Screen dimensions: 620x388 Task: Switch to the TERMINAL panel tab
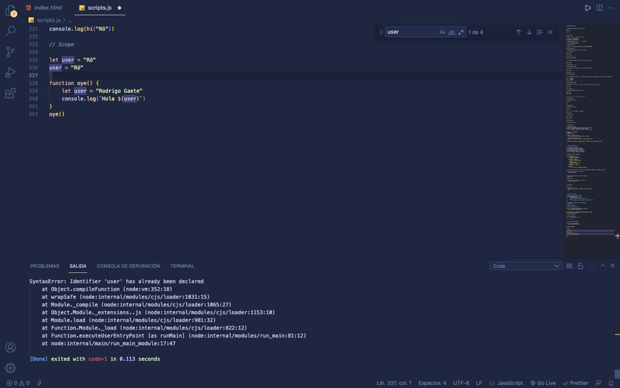pos(182,266)
